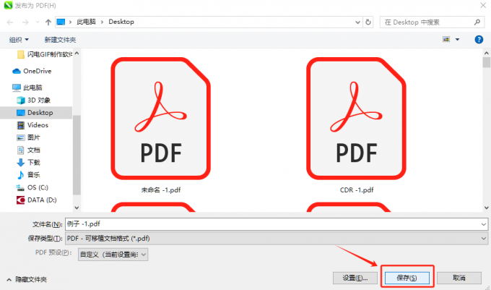This screenshot has width=491, height=290.
Task: Open Videos in the sidebar
Action: point(32,125)
